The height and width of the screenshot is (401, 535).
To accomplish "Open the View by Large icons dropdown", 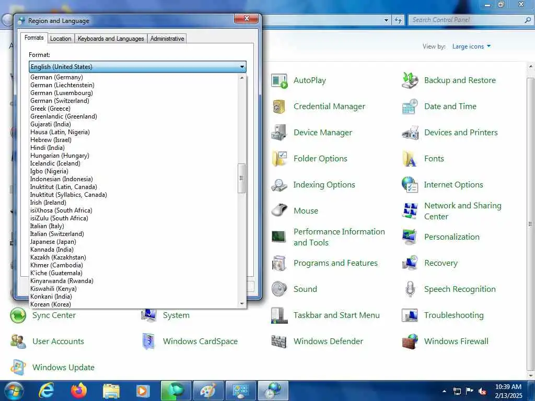I will [472, 46].
